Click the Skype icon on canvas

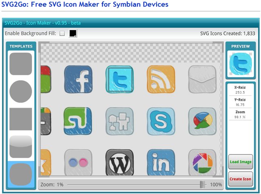coord(161,121)
